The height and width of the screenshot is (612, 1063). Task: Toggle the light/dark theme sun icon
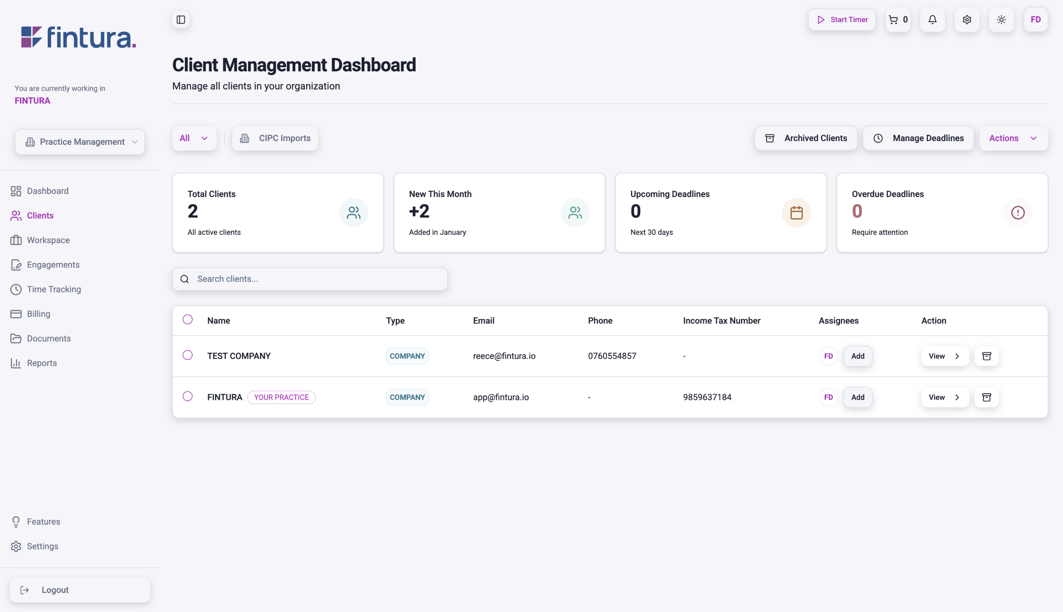(x=1001, y=20)
